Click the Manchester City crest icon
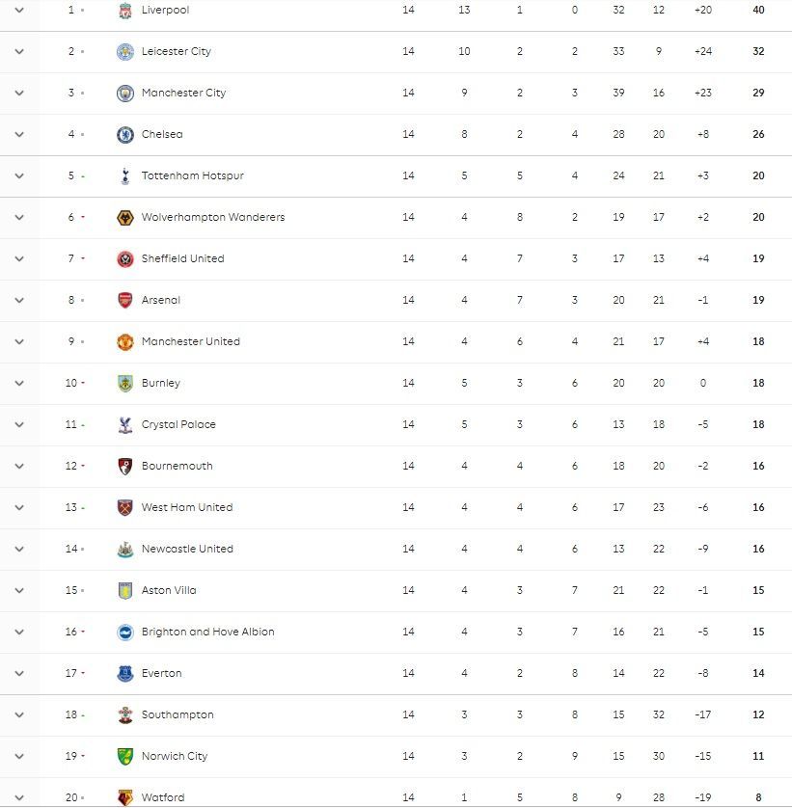 click(x=124, y=94)
